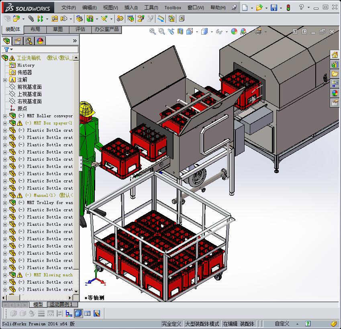Image resolution: width=341 pixels, height=329 pixels.
Task: Expand the Hide/Show Items eyeglasses dropdown
Action: click(226, 31)
